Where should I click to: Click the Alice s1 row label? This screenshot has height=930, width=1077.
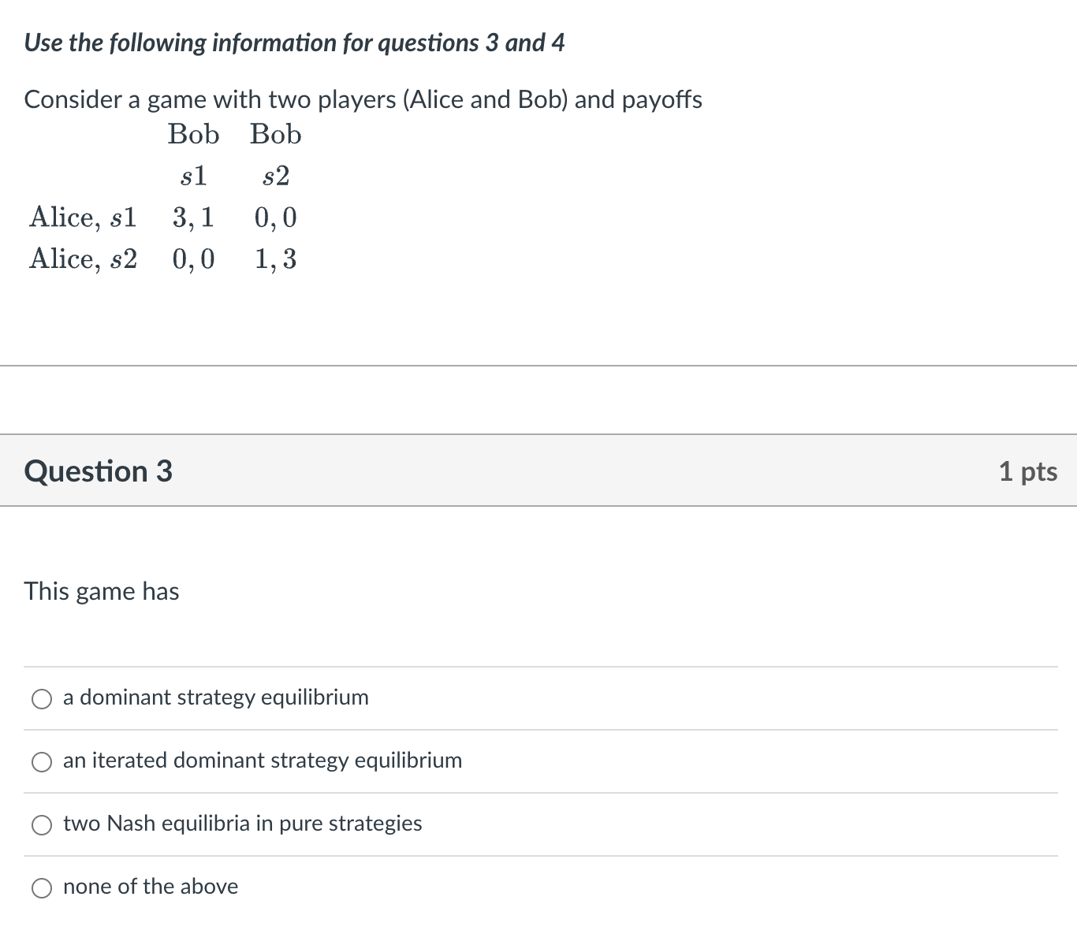tap(83, 218)
